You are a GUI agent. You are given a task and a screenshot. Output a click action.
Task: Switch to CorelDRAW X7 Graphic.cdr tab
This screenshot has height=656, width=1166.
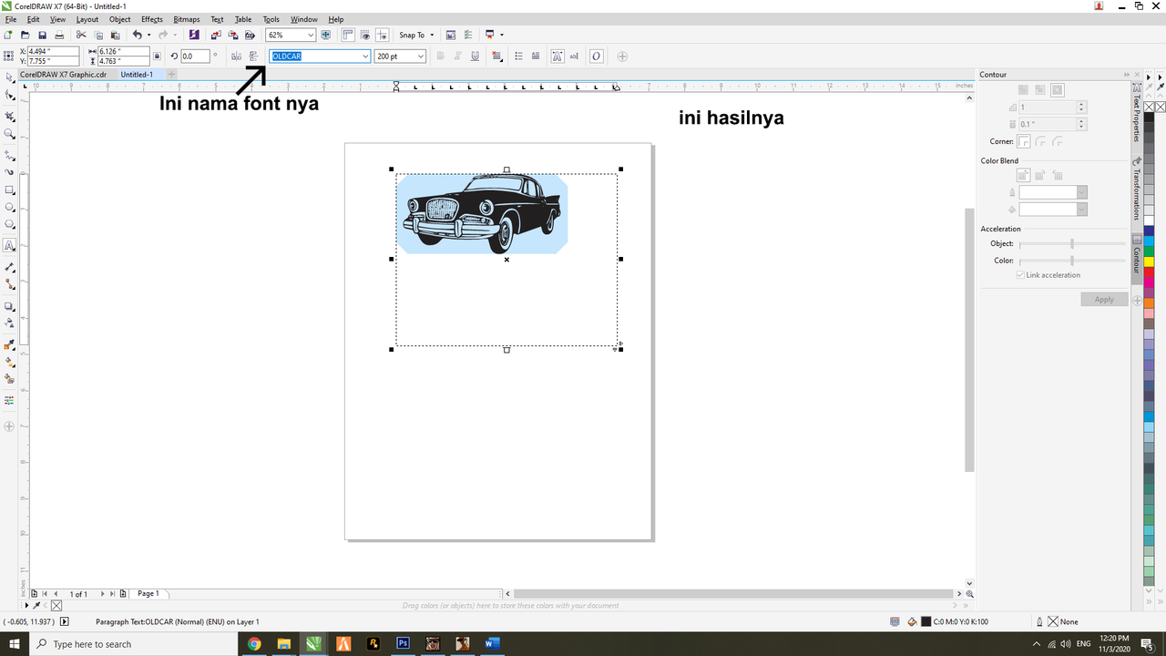pos(63,74)
